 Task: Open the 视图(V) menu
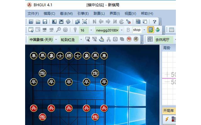pyautogui.click(x=130, y=13)
